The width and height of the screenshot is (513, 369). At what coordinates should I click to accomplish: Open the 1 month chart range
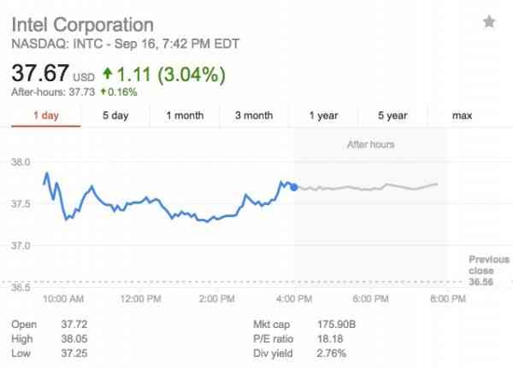pos(185,116)
